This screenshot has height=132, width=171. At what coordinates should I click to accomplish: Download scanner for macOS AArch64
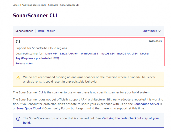(x=127, y=54)
